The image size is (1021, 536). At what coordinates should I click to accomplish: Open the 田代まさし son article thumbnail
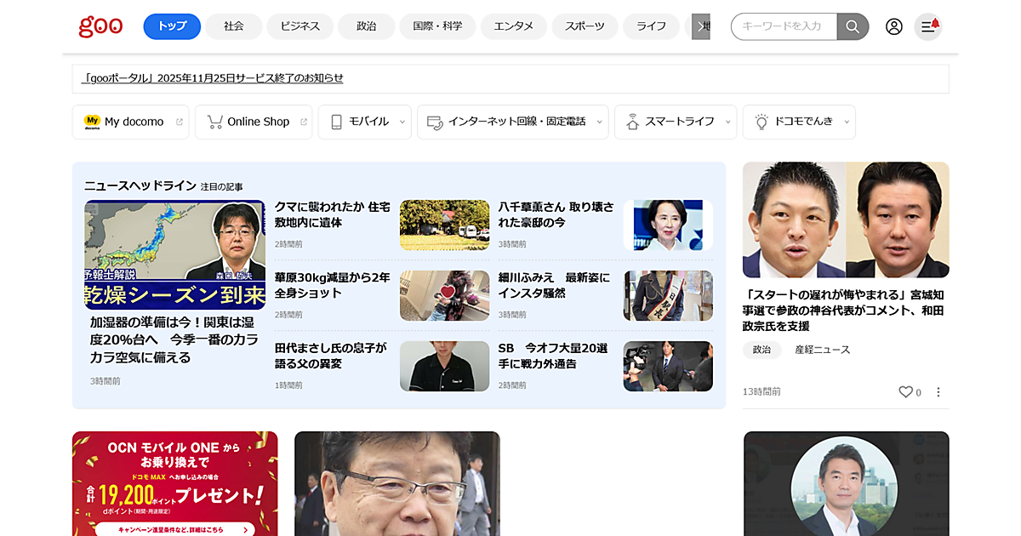(x=444, y=366)
